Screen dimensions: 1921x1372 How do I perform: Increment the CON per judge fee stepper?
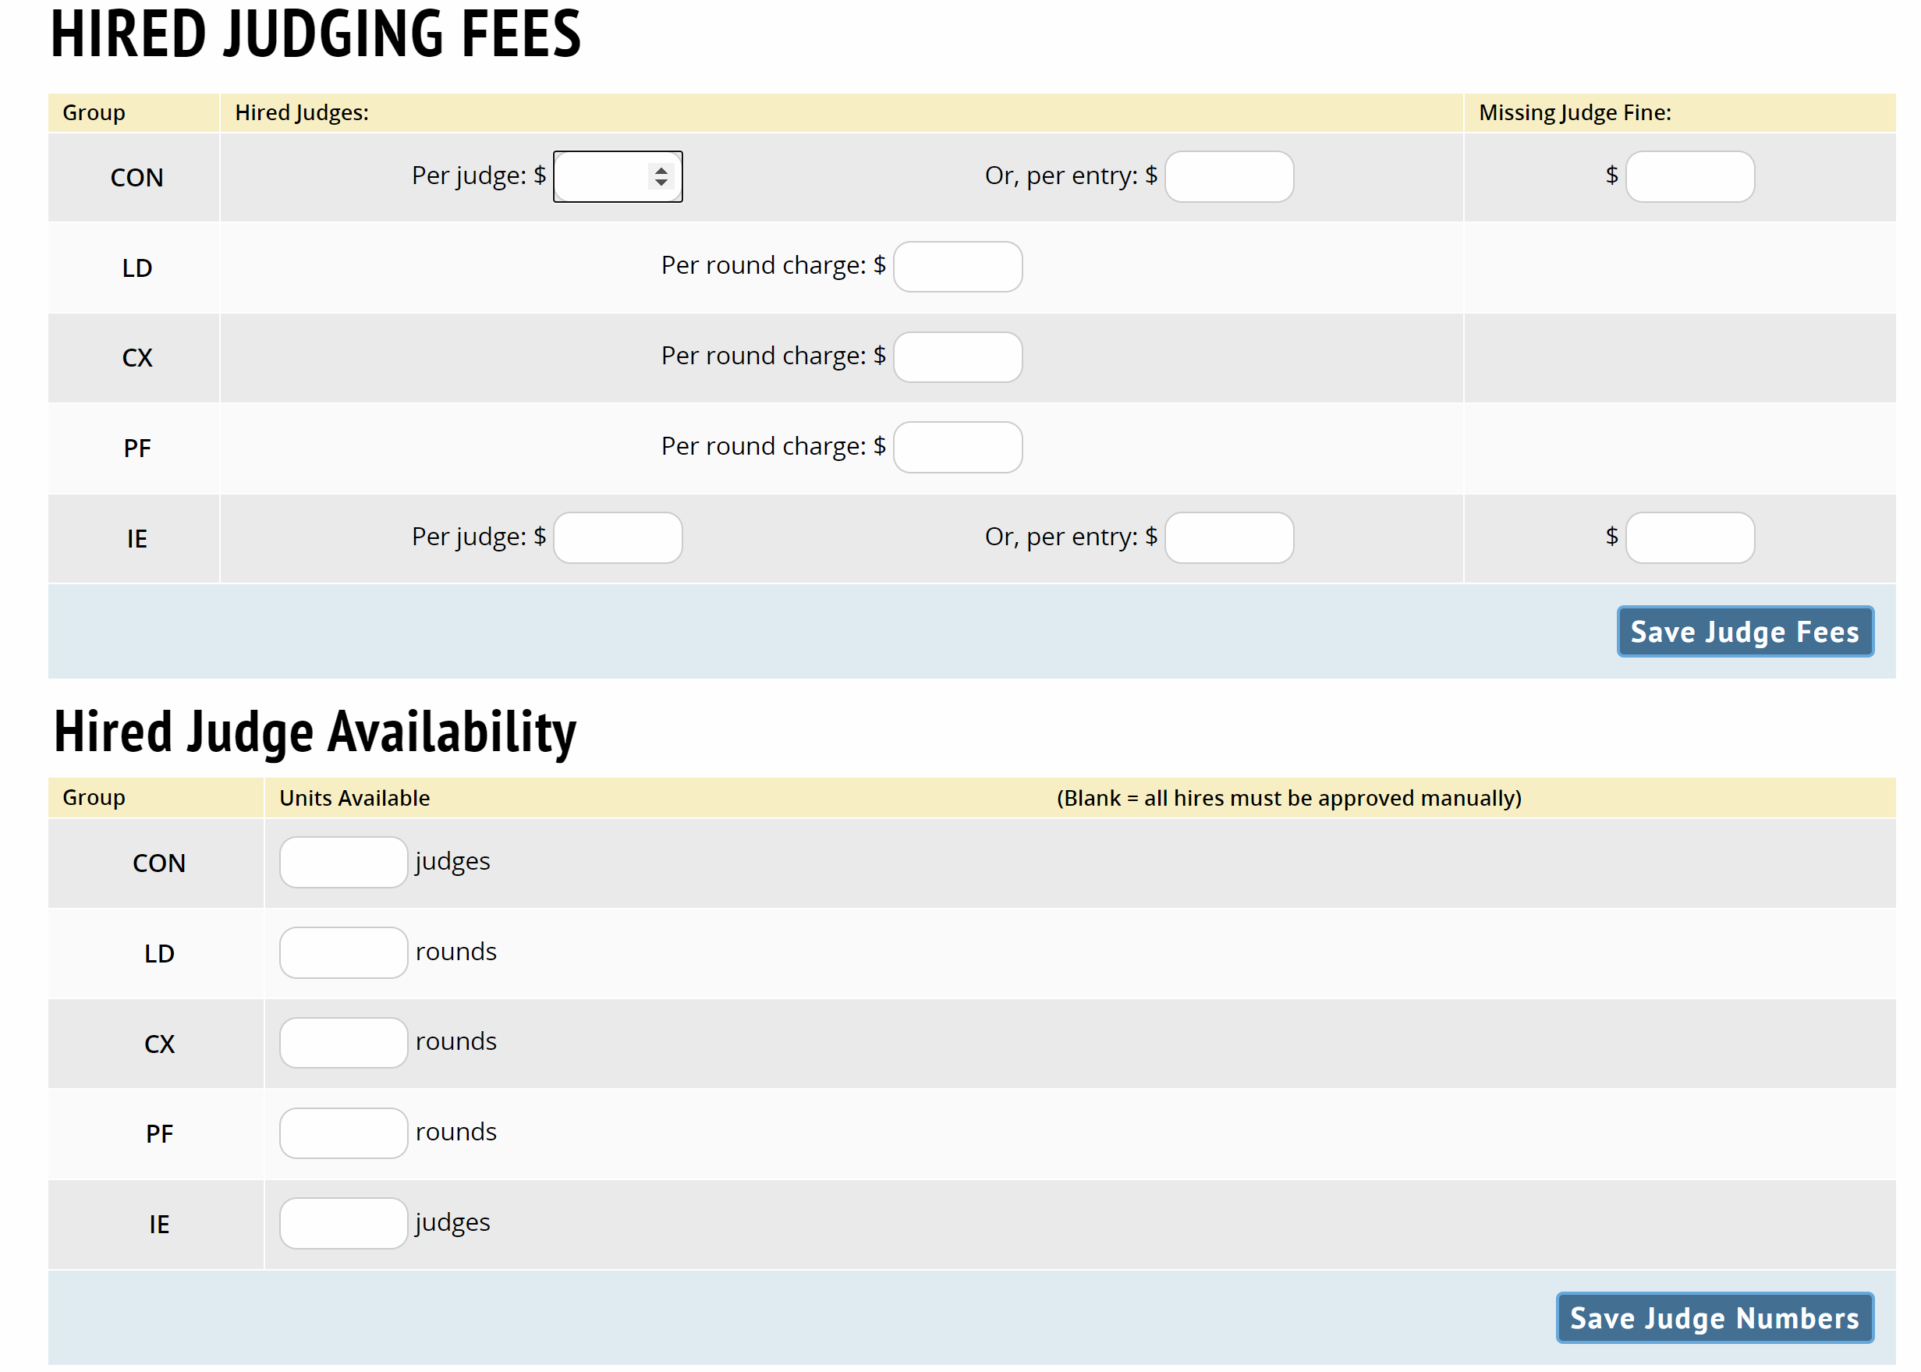pos(661,171)
